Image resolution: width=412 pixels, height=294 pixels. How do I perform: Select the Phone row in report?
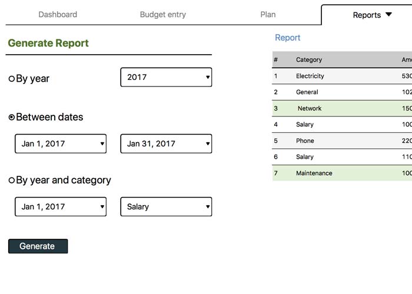342,141
